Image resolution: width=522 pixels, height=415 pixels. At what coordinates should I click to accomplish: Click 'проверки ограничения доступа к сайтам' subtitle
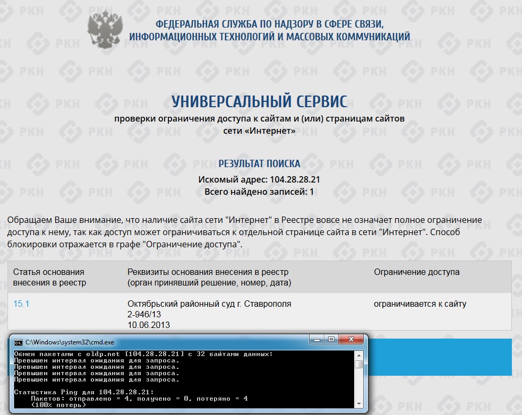click(259, 125)
